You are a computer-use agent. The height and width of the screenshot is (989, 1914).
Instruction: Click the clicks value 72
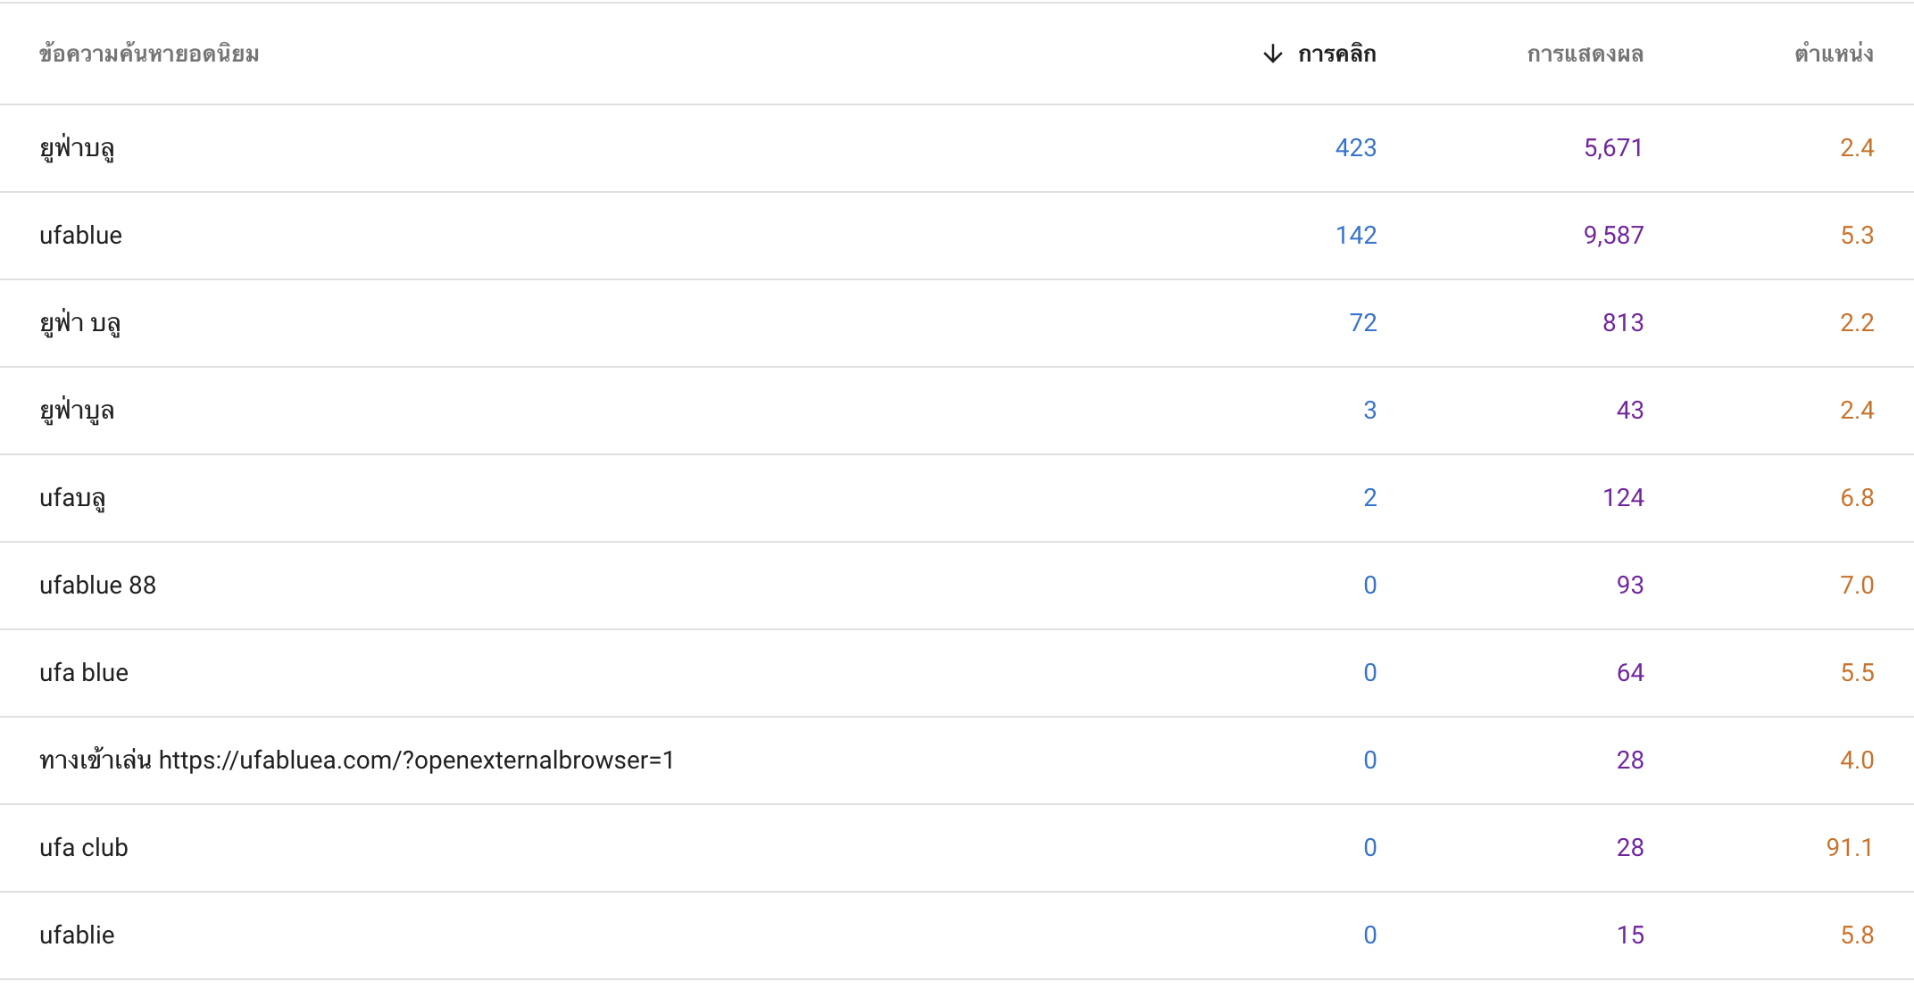click(x=1363, y=323)
